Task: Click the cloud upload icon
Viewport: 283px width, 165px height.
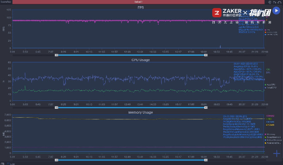Action: pos(279,2)
